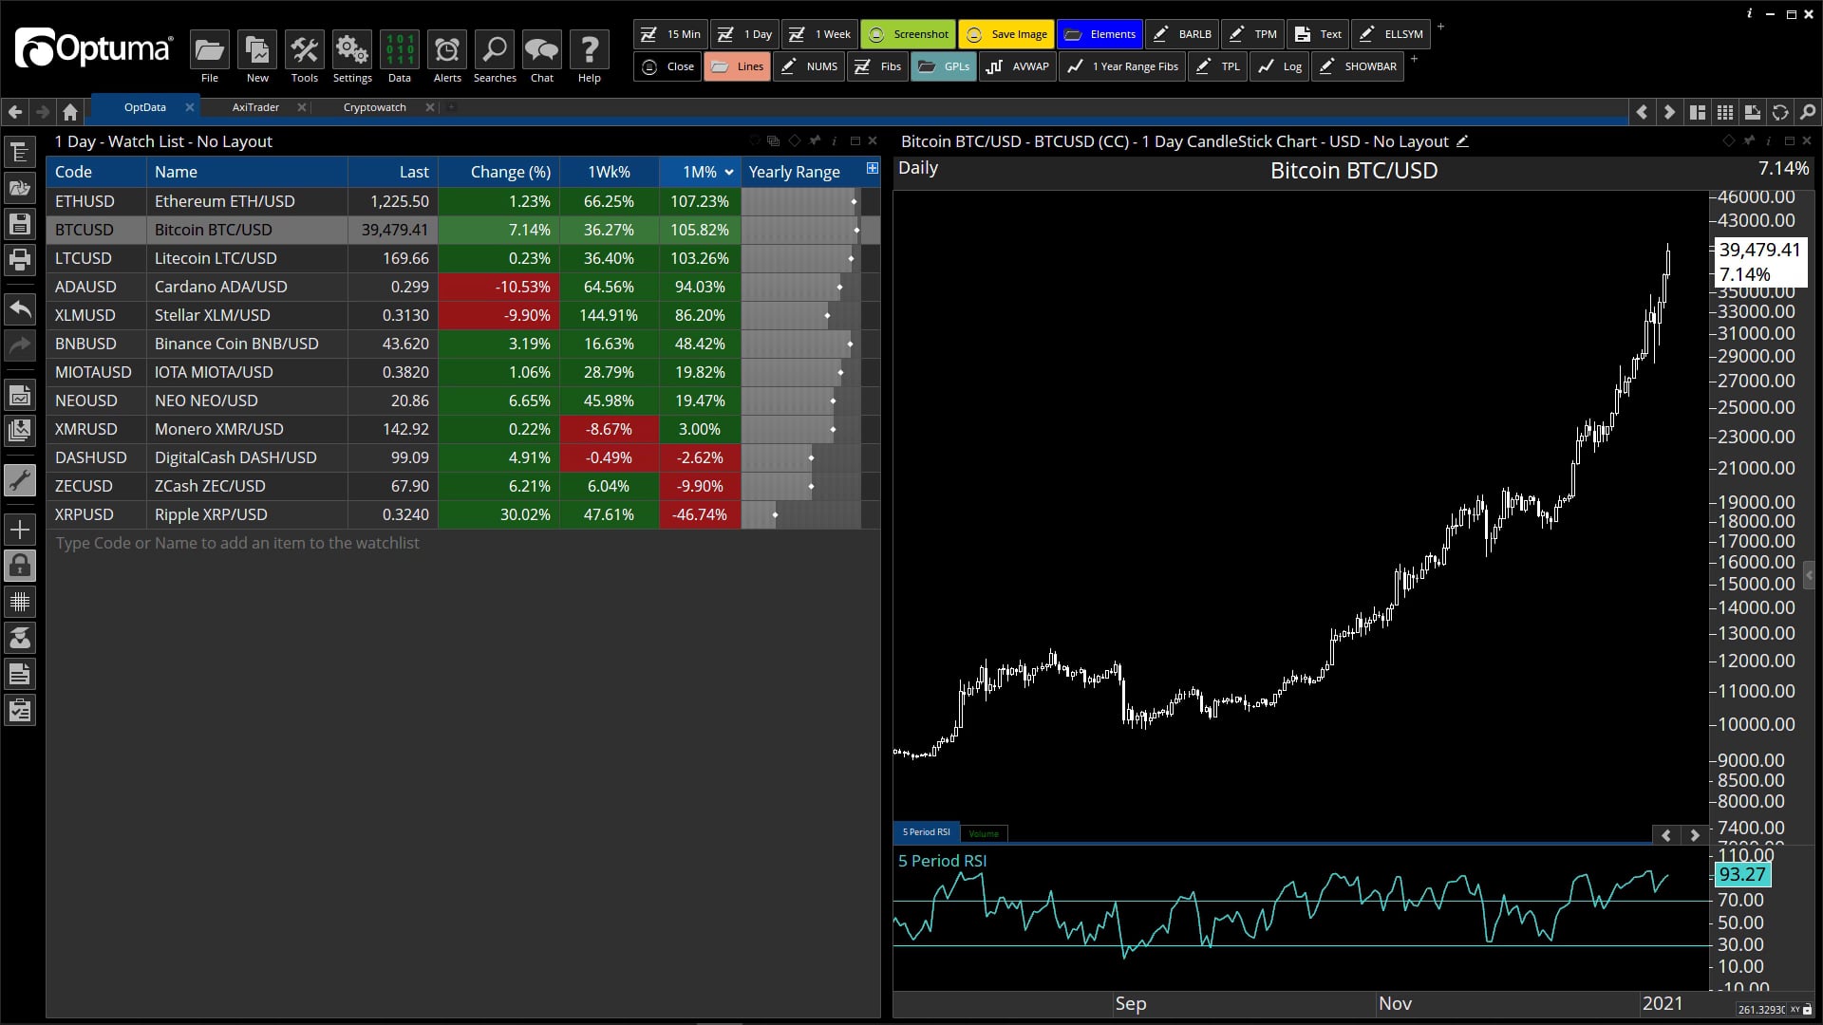
Task: Switch to the AxiTrader tab
Action: tap(255, 107)
